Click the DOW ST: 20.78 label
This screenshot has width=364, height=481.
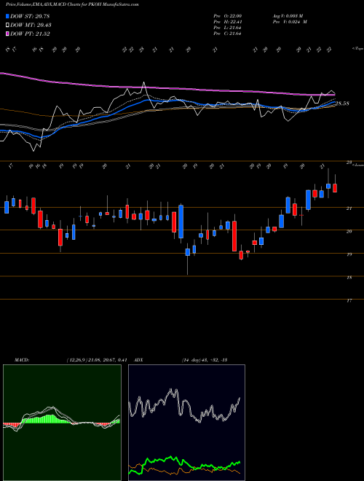[30, 16]
